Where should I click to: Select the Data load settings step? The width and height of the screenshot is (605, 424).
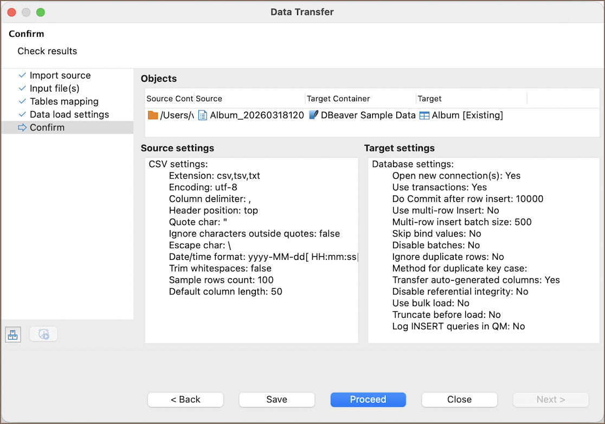69,114
